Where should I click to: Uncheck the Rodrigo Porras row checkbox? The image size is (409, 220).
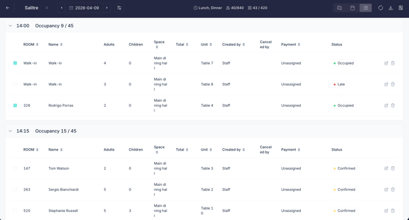click(x=15, y=105)
